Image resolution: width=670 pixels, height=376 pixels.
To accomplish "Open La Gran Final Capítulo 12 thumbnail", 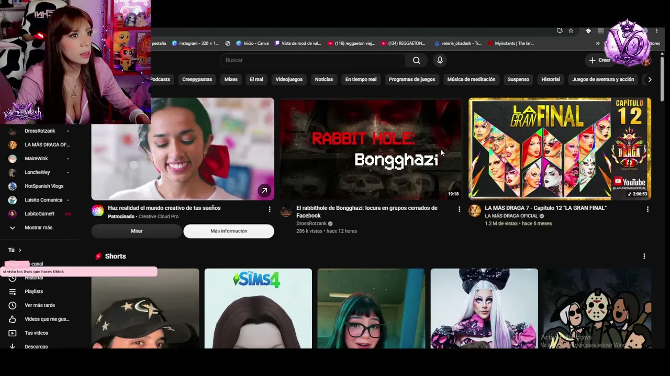I will pos(560,149).
